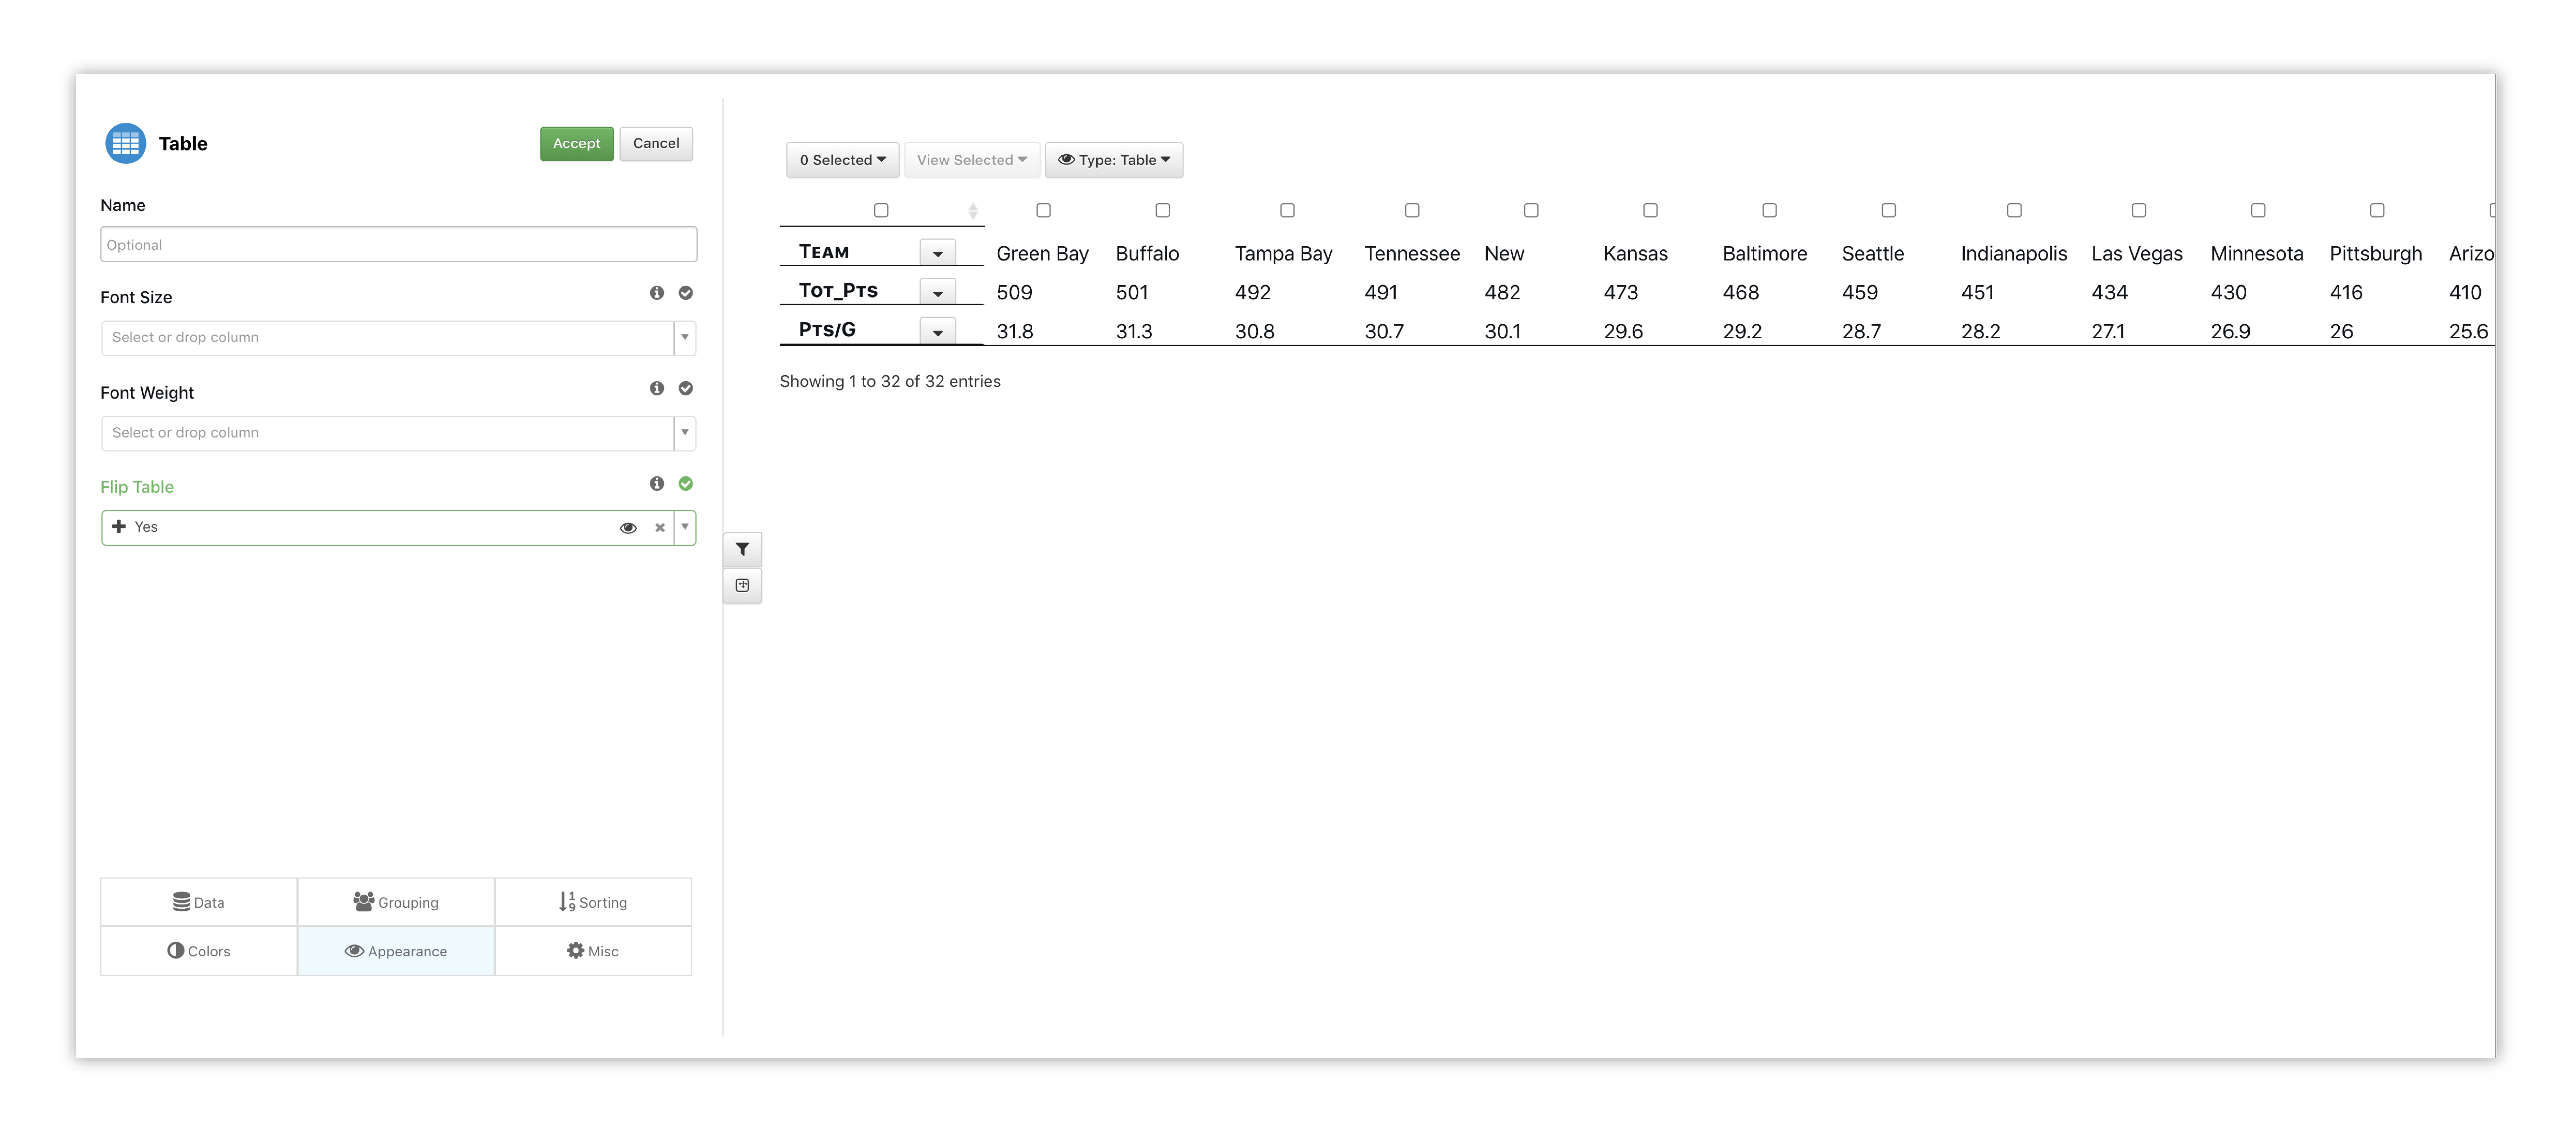
Task: Switch to the Data tab
Action: (199, 902)
